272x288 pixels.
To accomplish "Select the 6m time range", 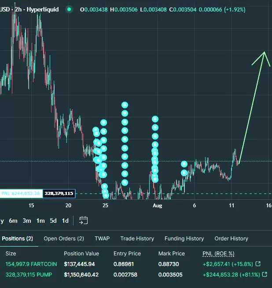I will [x=13, y=221].
